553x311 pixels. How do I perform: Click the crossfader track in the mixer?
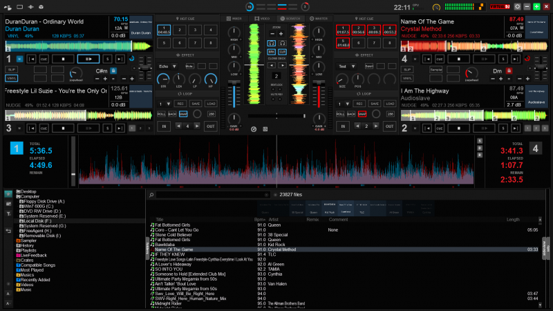(x=277, y=115)
